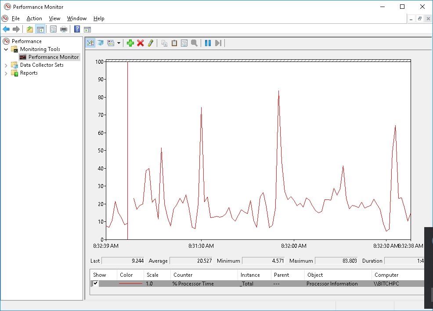Image resolution: width=433 pixels, height=311 pixels.
Task: Click the Change Graph Type icon
Action: pos(111,43)
